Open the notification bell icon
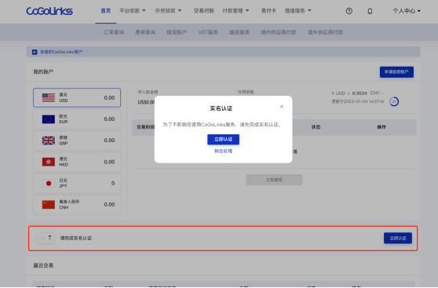This screenshot has height=288, width=438. (370, 11)
